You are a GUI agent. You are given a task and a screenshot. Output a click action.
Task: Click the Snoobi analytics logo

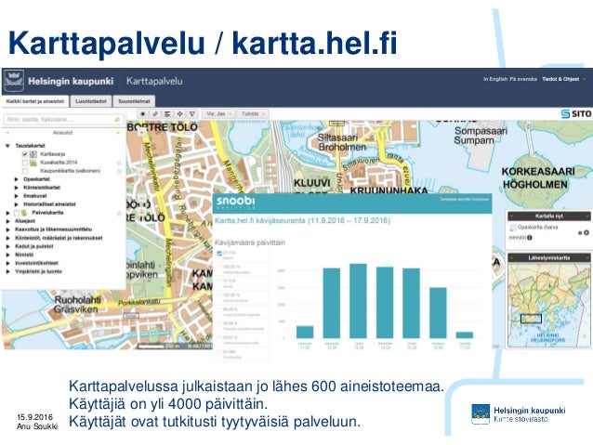click(235, 203)
